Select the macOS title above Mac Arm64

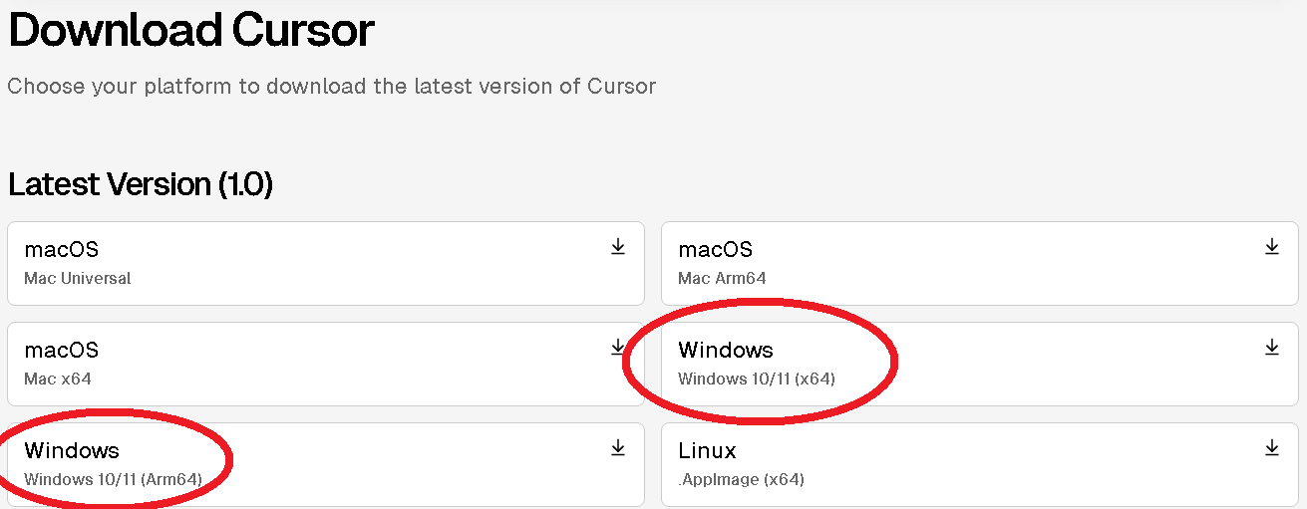716,250
